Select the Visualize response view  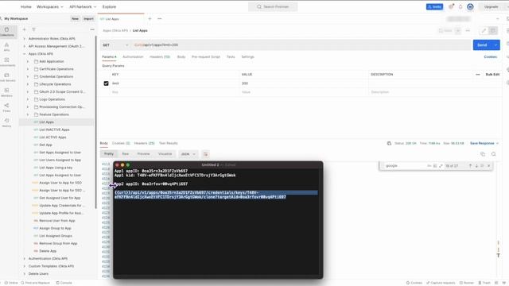pyautogui.click(x=165, y=154)
